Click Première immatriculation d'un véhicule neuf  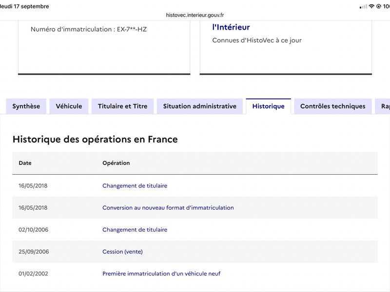tap(161, 274)
